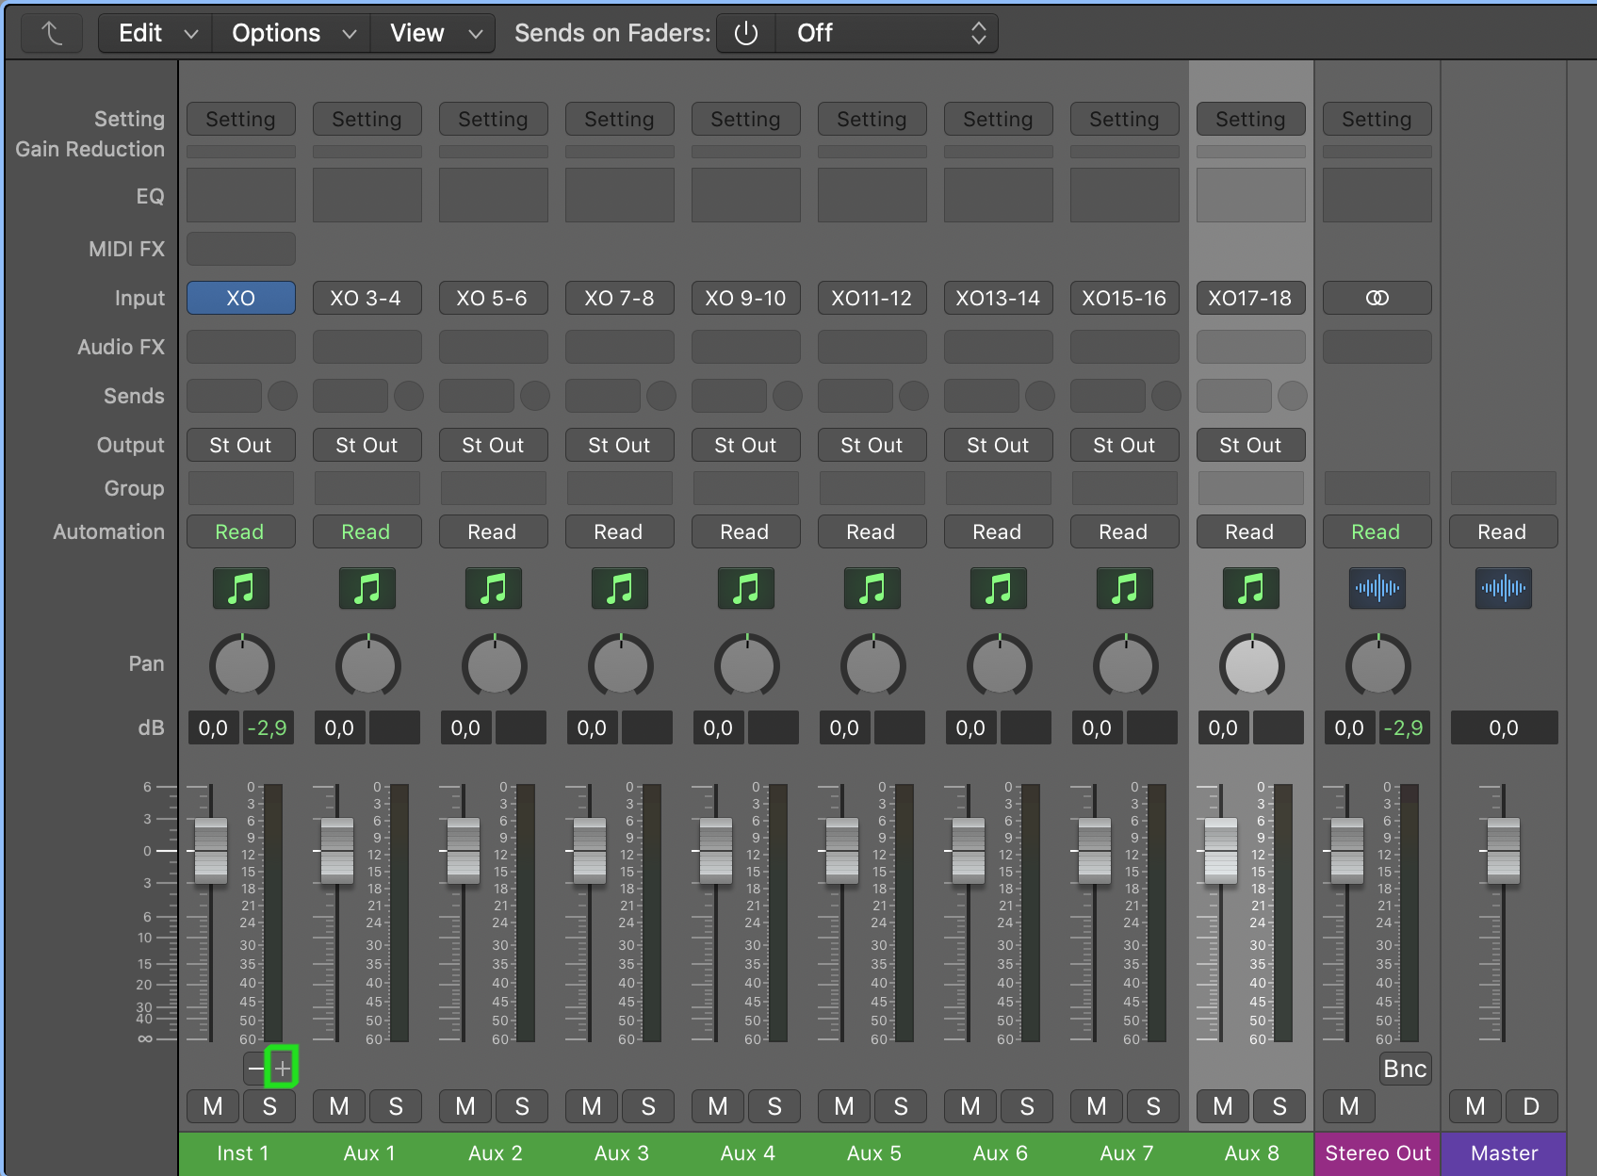Click the Aux 8 pan knob
The image size is (1597, 1176).
(1252, 666)
